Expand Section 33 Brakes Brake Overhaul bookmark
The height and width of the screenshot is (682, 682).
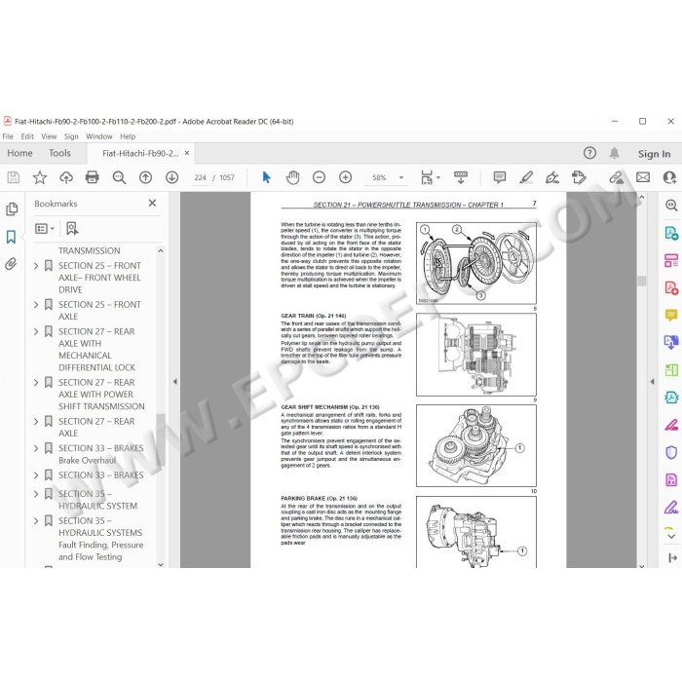pyautogui.click(x=36, y=448)
